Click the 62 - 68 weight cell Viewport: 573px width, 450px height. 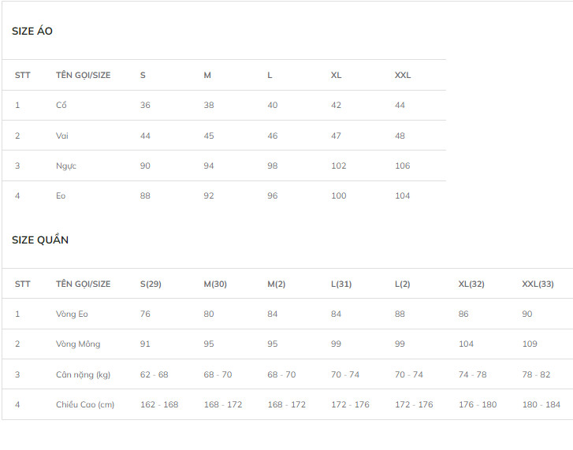tap(154, 374)
